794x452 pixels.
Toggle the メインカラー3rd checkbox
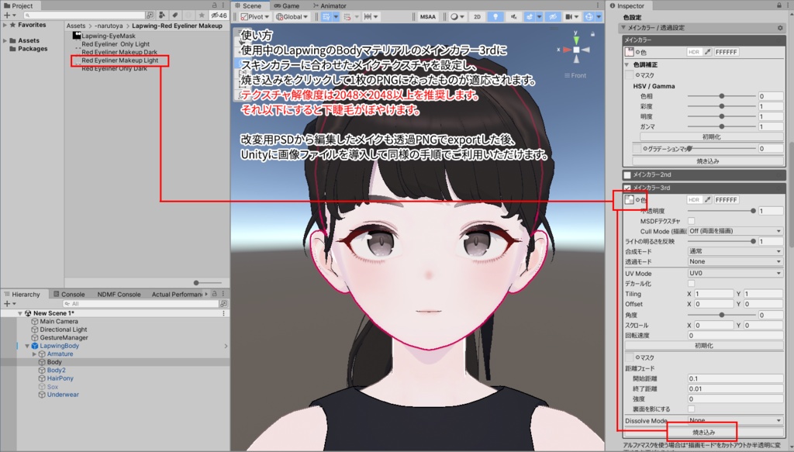pos(627,188)
